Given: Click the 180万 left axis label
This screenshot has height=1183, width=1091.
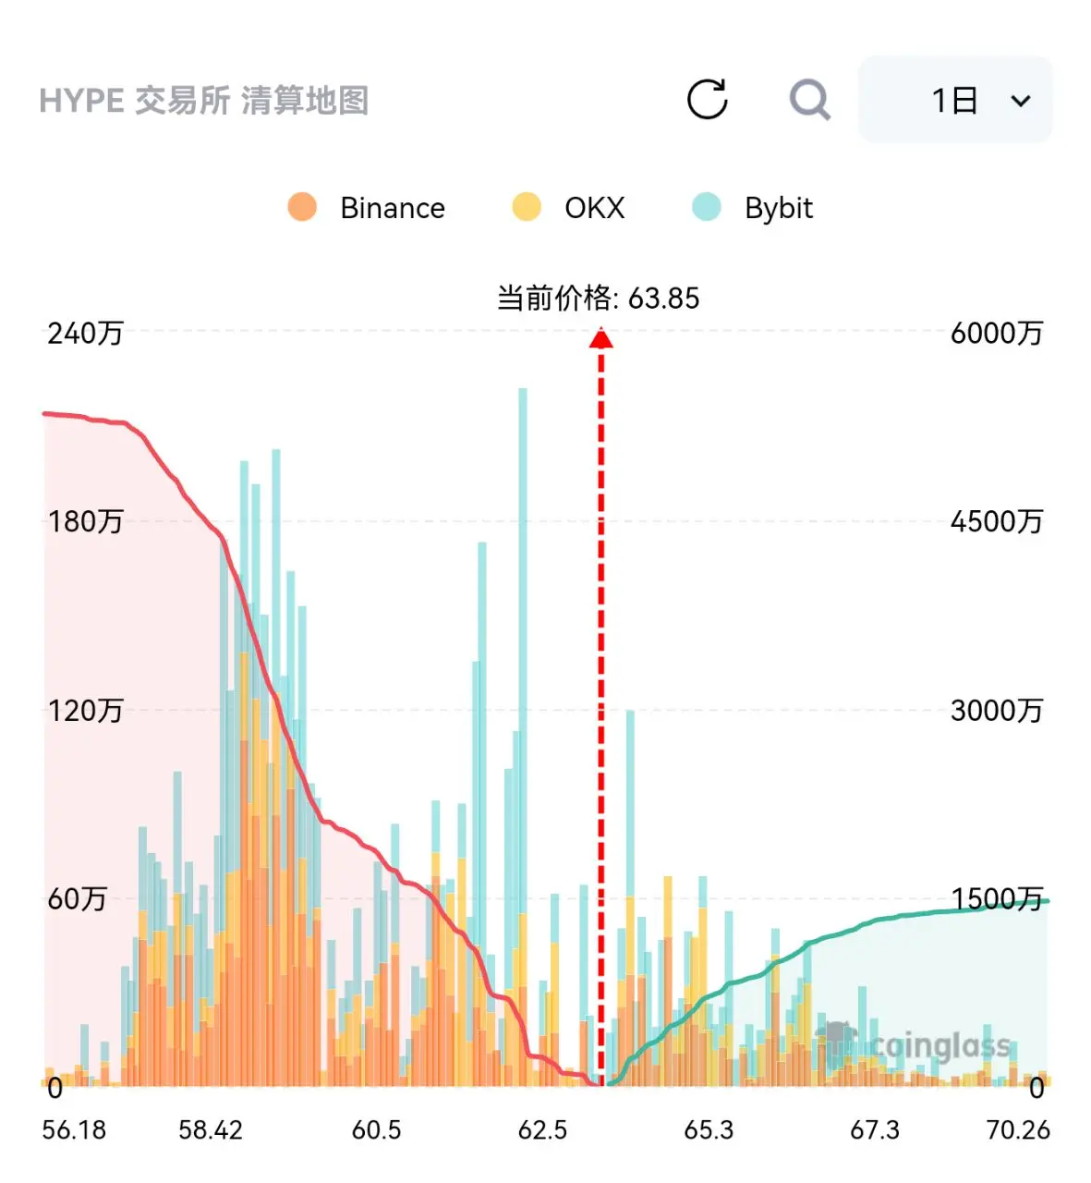Looking at the screenshot, I should (x=85, y=521).
